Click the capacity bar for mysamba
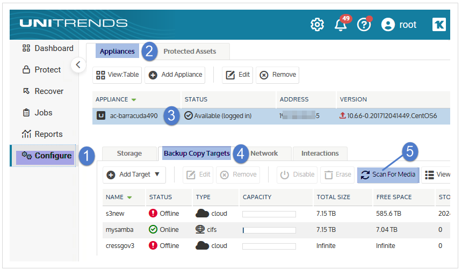This screenshot has height=277, width=469. [269, 230]
